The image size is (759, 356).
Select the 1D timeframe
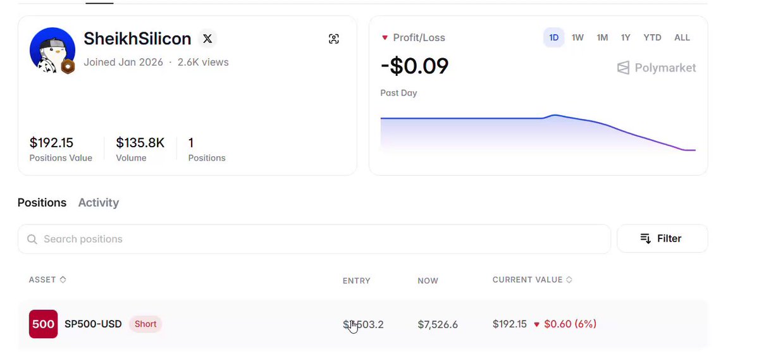[x=553, y=37]
